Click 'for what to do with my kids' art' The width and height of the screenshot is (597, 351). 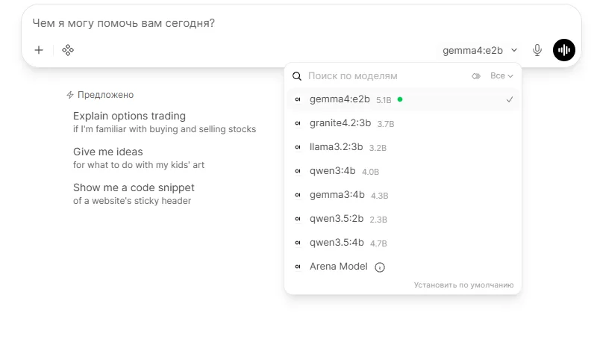tap(139, 165)
